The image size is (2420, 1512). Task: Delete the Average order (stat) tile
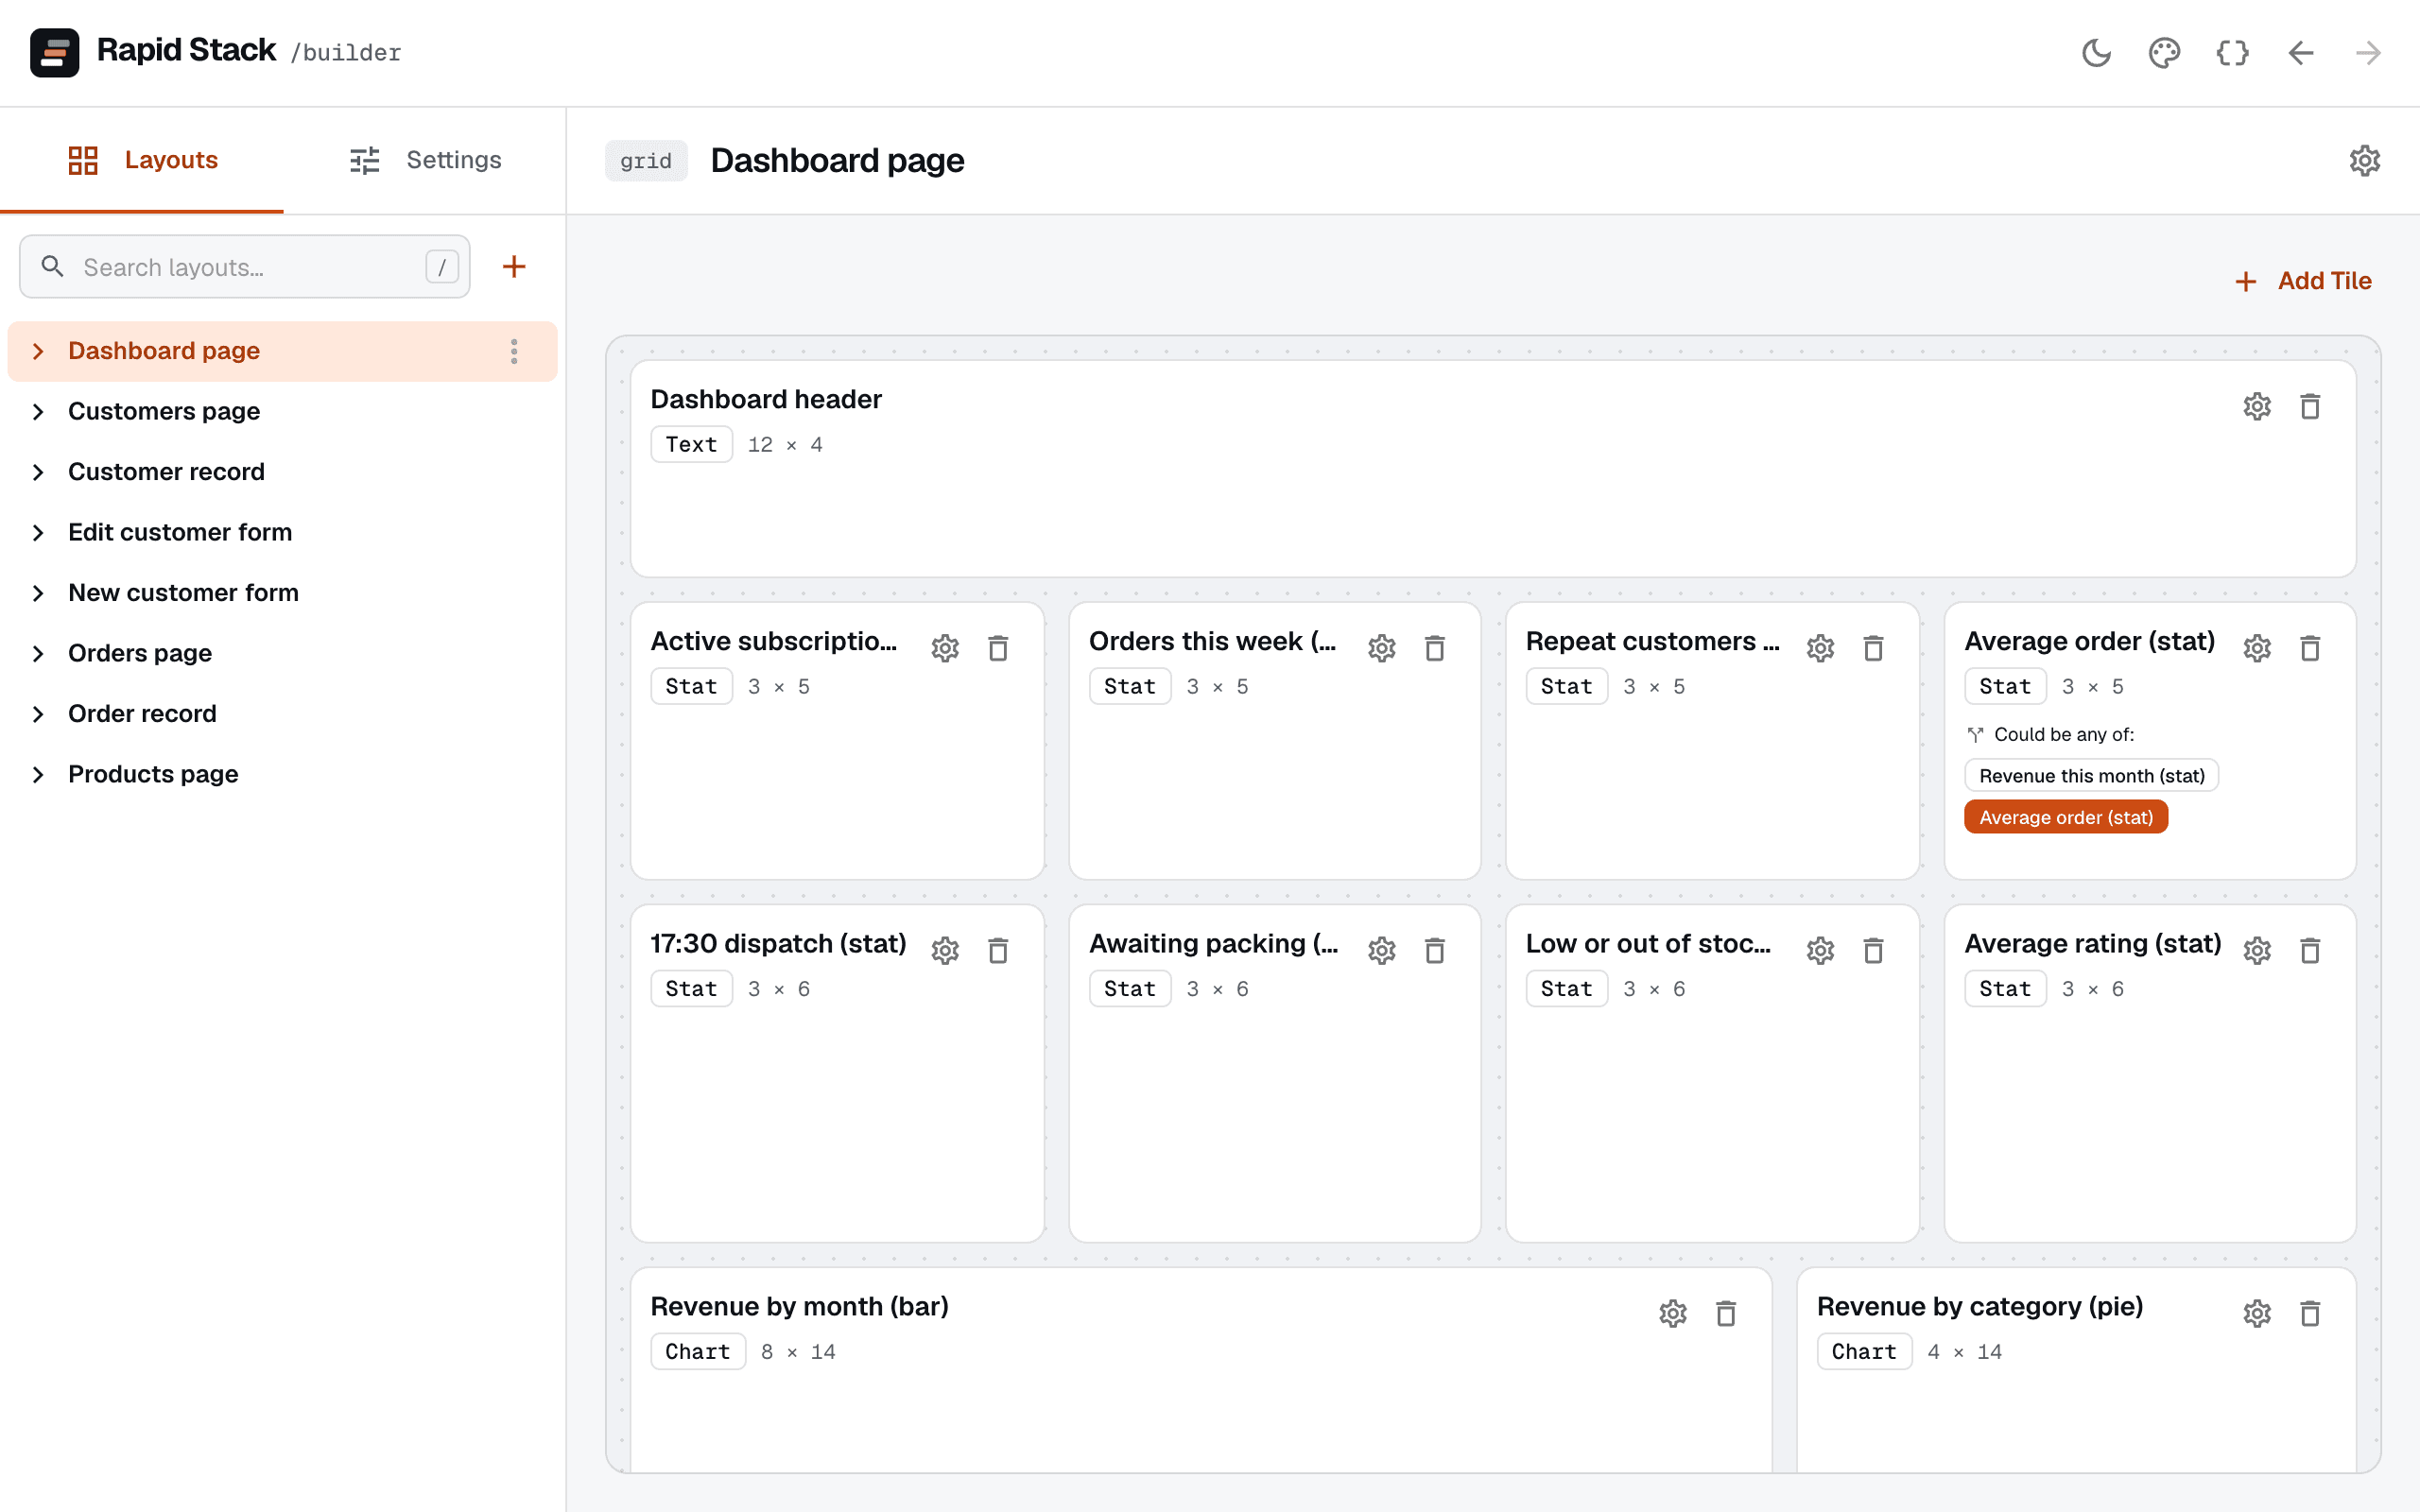point(2310,649)
